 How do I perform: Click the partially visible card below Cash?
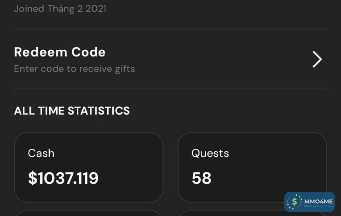[x=88, y=213]
